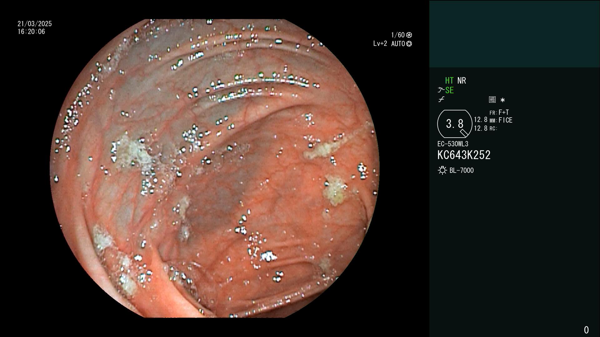Screen dimensions: 600x337
Task: Click the light source lamp icon
Action: click(x=442, y=170)
